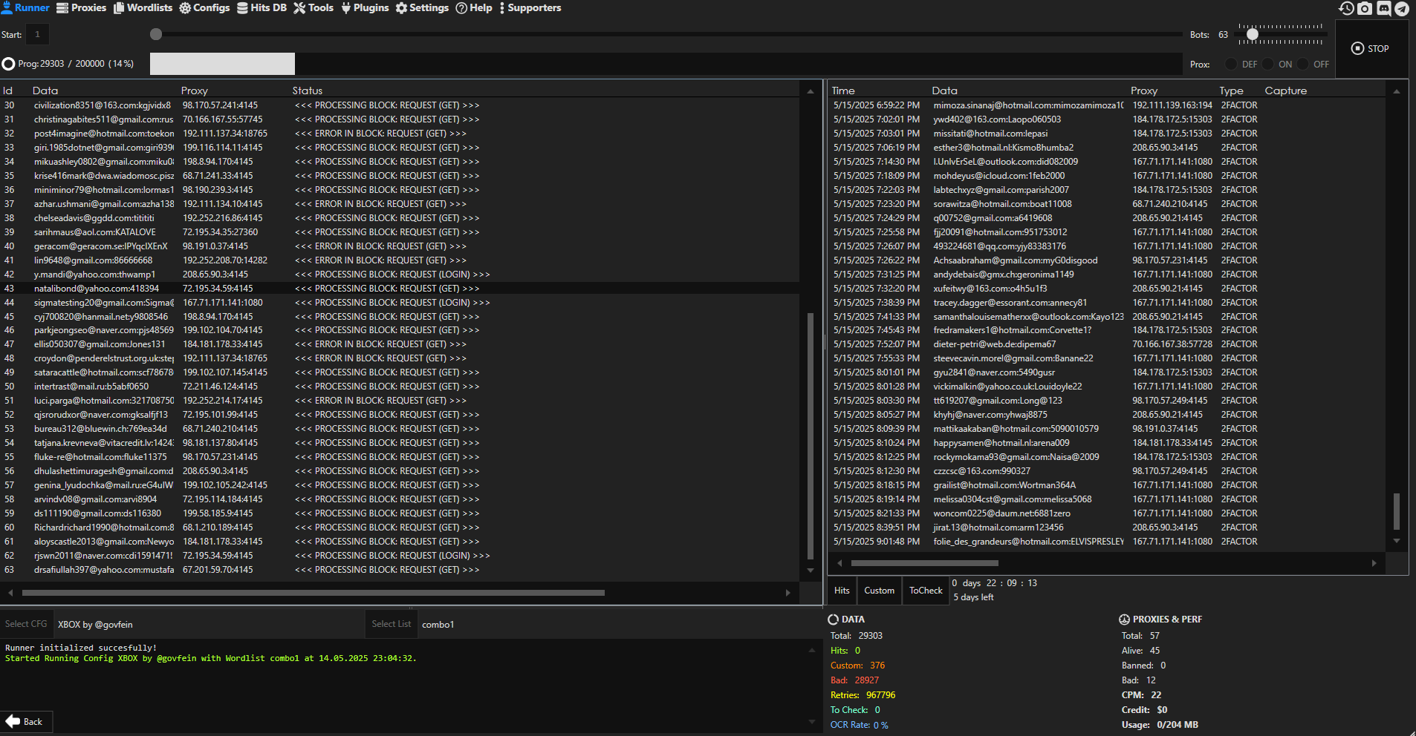Open the Select CFG chooser
1416x736 pixels.
pos(26,624)
